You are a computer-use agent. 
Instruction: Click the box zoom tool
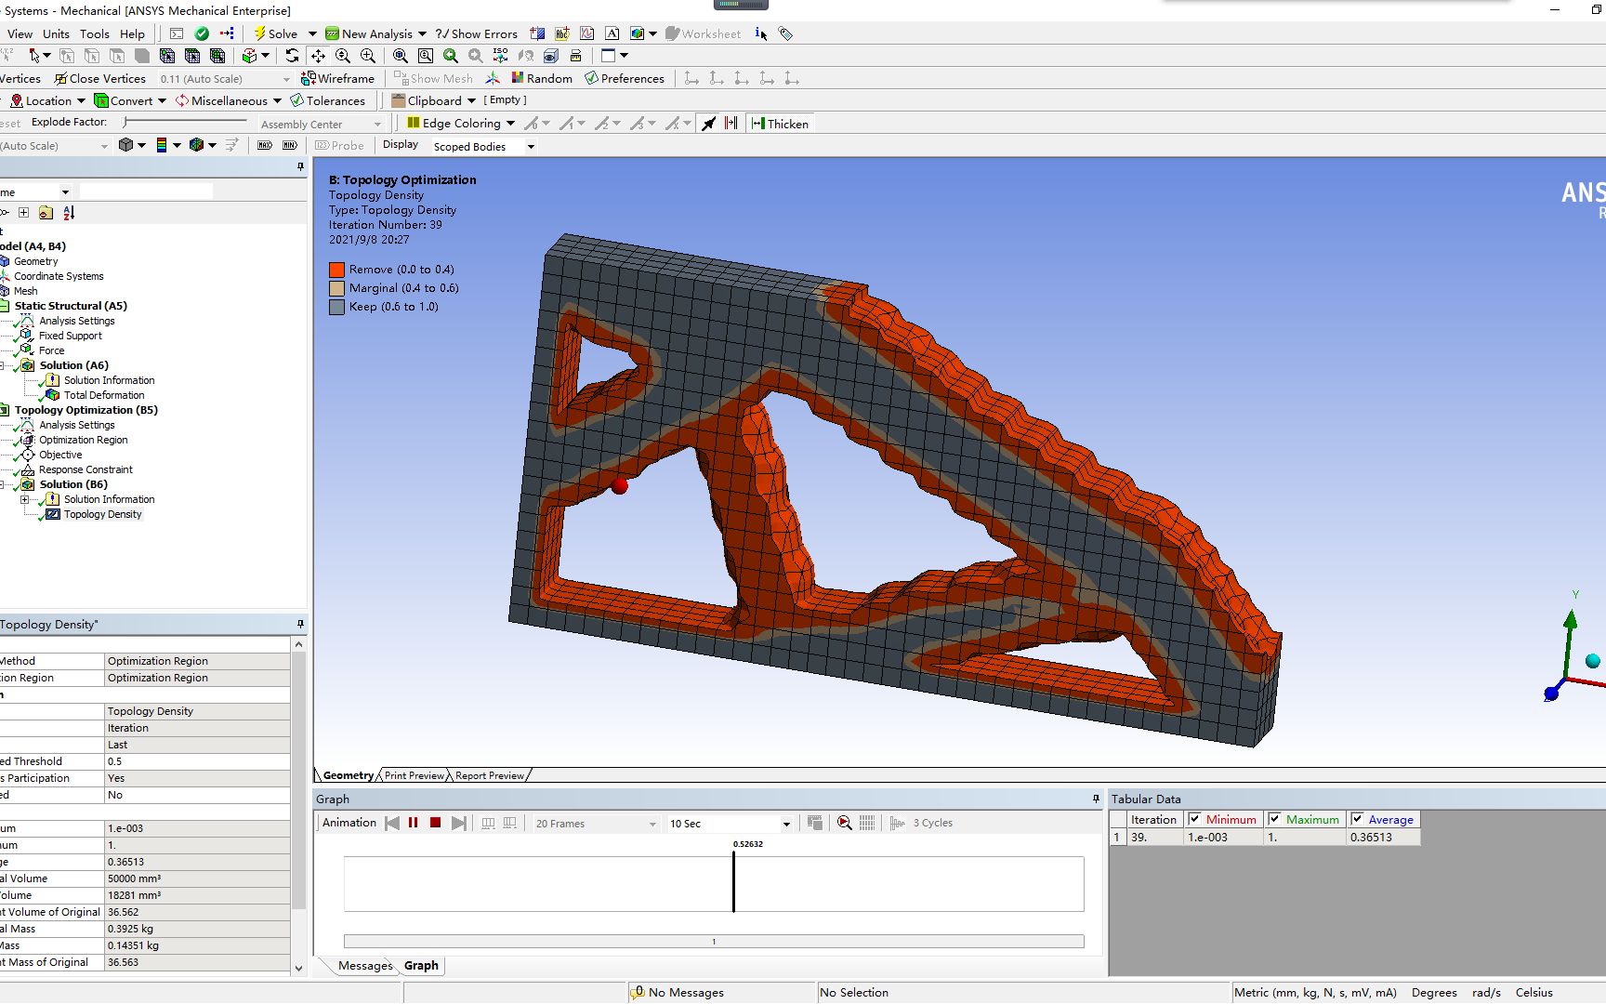tap(368, 56)
